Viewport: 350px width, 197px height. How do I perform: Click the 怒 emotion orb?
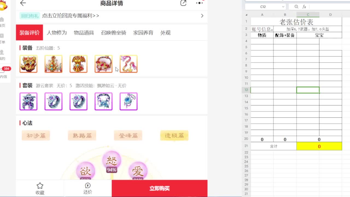(112, 161)
